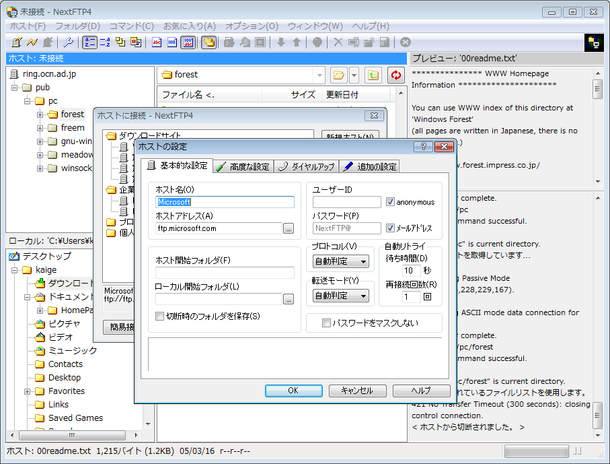The width and height of the screenshot is (610, 464).
Task: Select auto transfer mode icon
Action: pyautogui.click(x=188, y=42)
